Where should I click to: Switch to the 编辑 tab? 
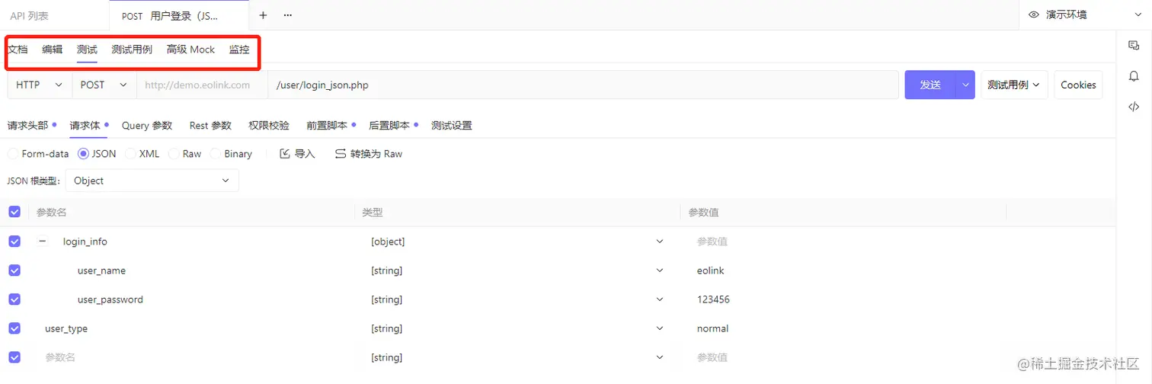(x=53, y=49)
